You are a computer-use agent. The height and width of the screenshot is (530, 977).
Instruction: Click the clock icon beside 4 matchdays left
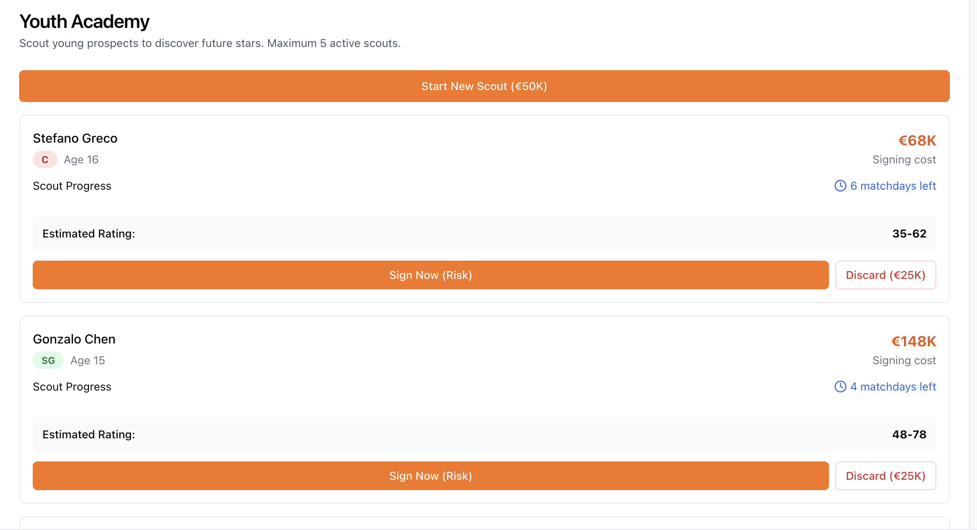pyautogui.click(x=840, y=387)
